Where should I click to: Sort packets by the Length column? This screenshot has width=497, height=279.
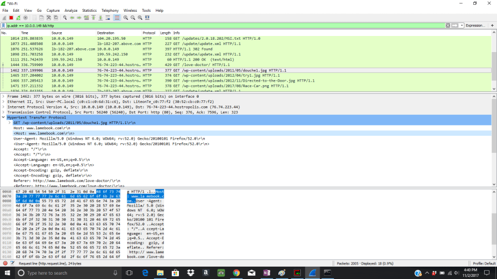click(x=165, y=33)
